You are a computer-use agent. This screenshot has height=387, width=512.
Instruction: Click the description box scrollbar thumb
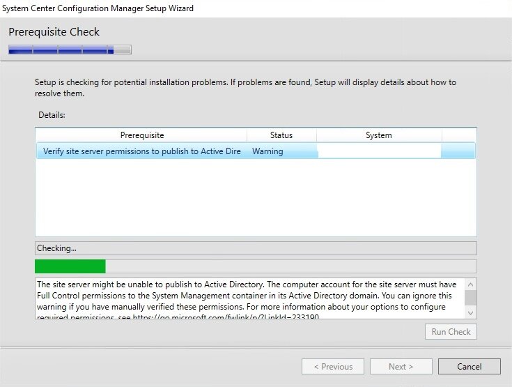coord(470,298)
